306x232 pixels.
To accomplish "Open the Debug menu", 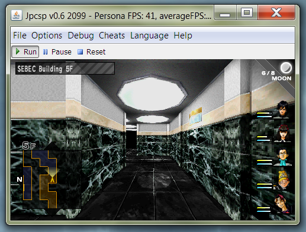I will (x=80, y=36).
